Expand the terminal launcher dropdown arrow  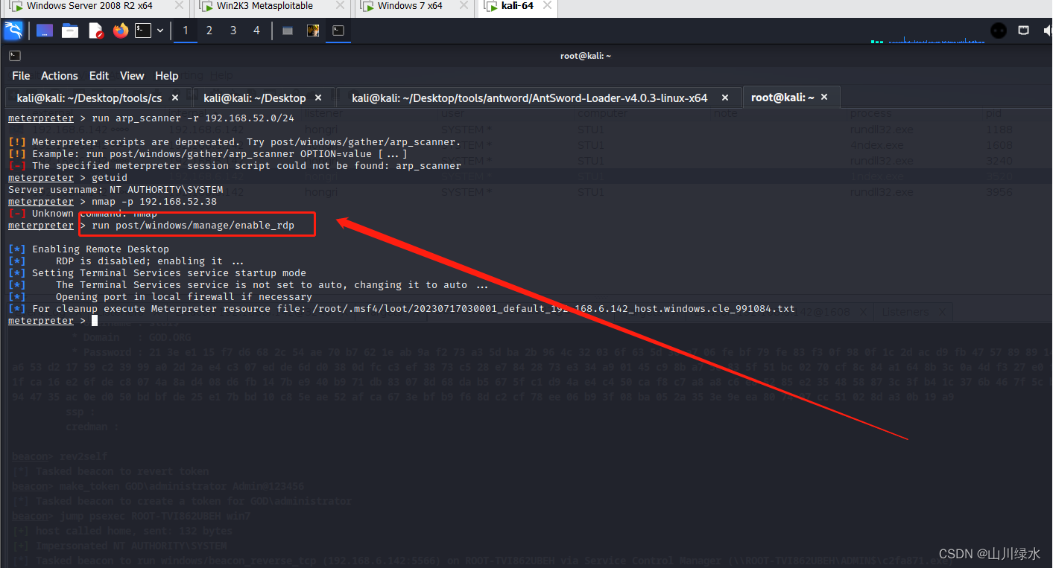tap(160, 31)
